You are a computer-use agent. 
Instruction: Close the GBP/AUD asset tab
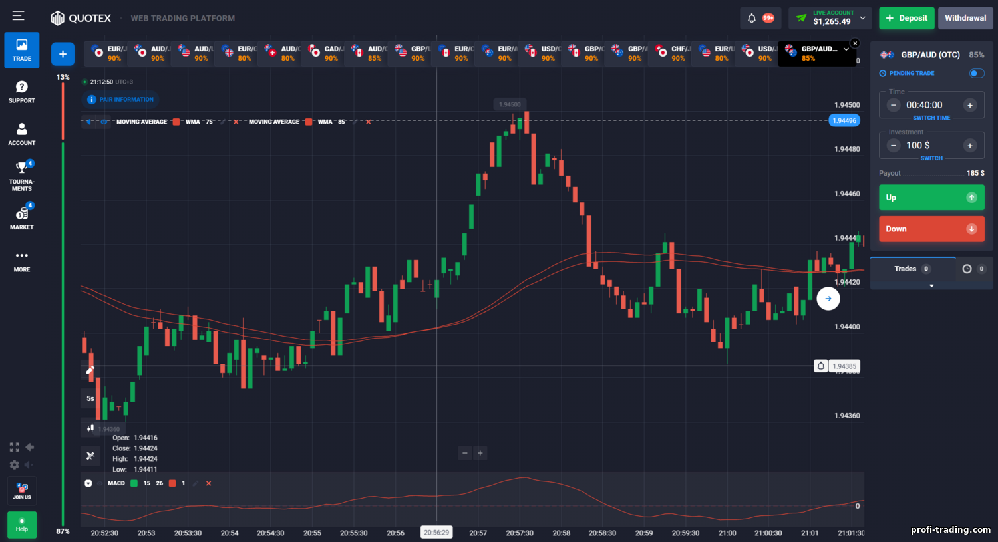point(855,43)
